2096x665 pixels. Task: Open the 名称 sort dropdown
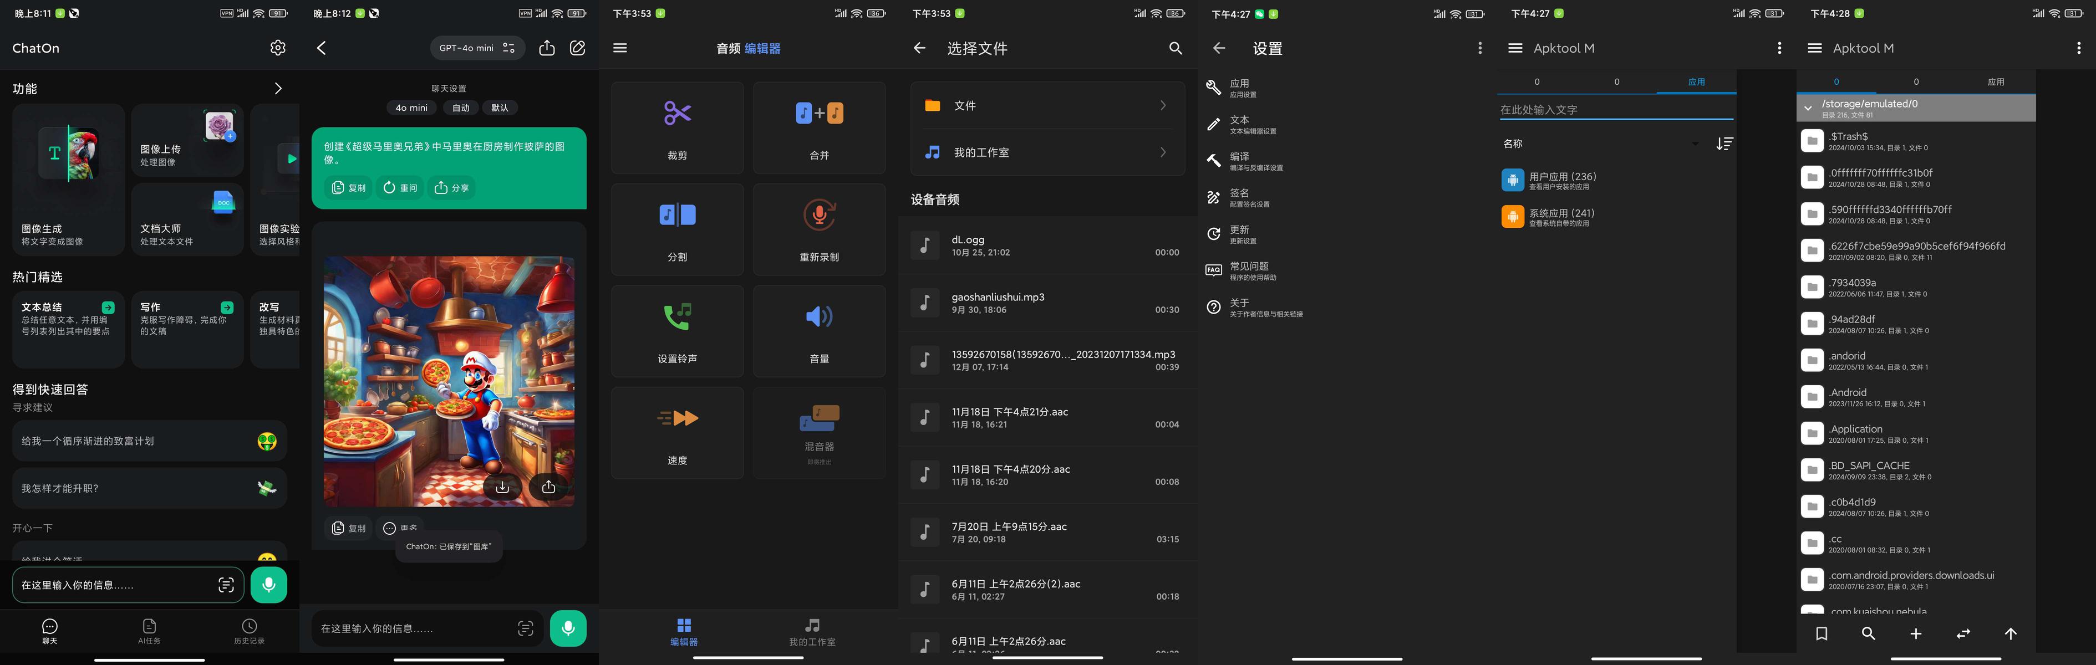tap(1600, 144)
